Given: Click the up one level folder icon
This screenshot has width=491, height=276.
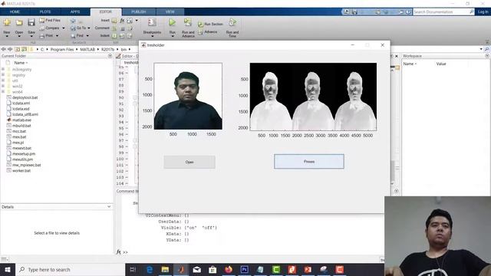Looking at the screenshot, I should click(17, 49).
